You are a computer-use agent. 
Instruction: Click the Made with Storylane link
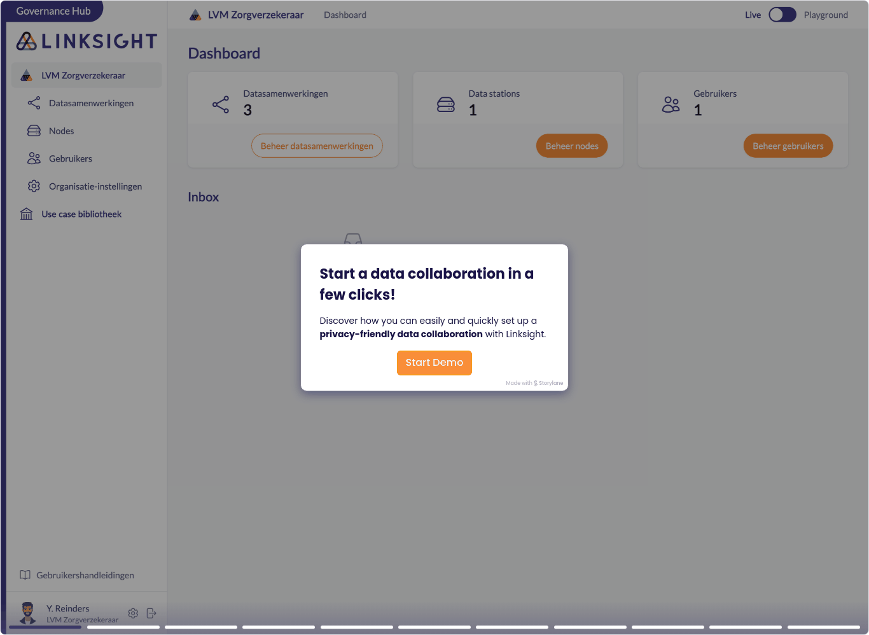[534, 383]
